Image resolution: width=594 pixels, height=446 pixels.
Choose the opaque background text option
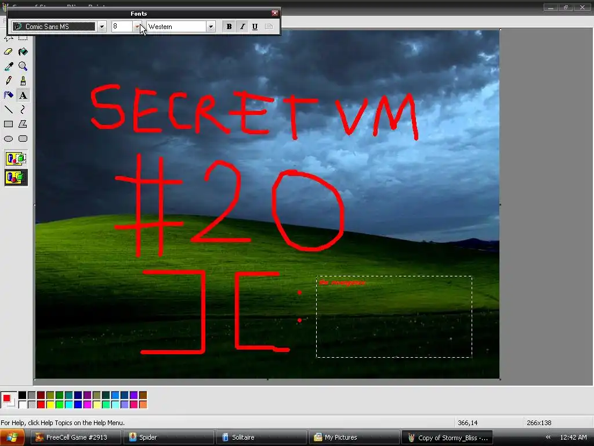[16, 159]
